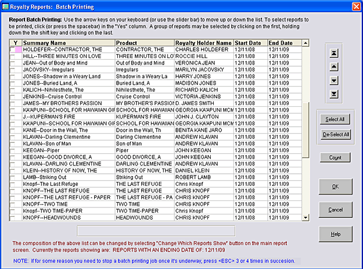
Task: Click the Royalty Reports title bar app icon
Action: coord(6,6)
